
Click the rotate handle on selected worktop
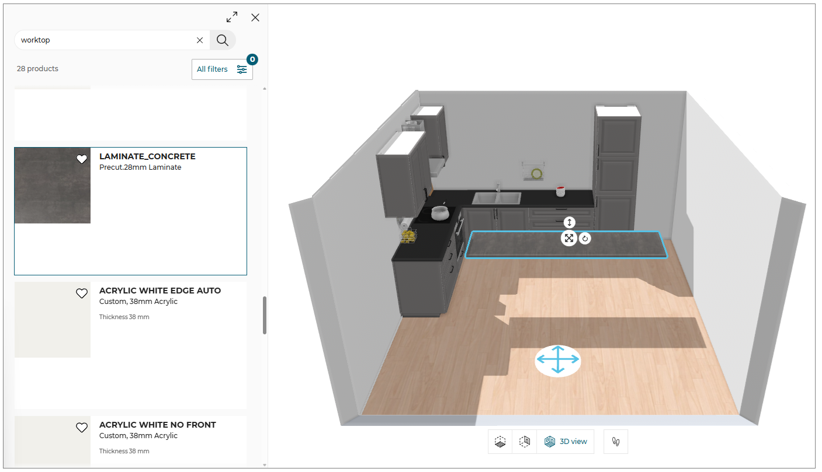pos(585,239)
